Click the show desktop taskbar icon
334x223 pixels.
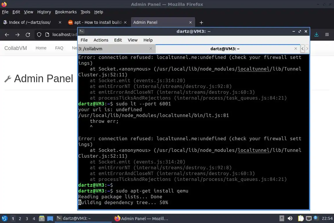(x=50, y=219)
